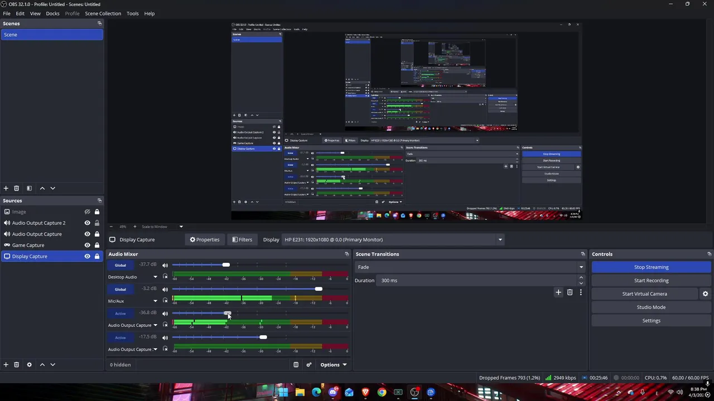Expand Desktop Audio channel menu arrow

[156, 277]
